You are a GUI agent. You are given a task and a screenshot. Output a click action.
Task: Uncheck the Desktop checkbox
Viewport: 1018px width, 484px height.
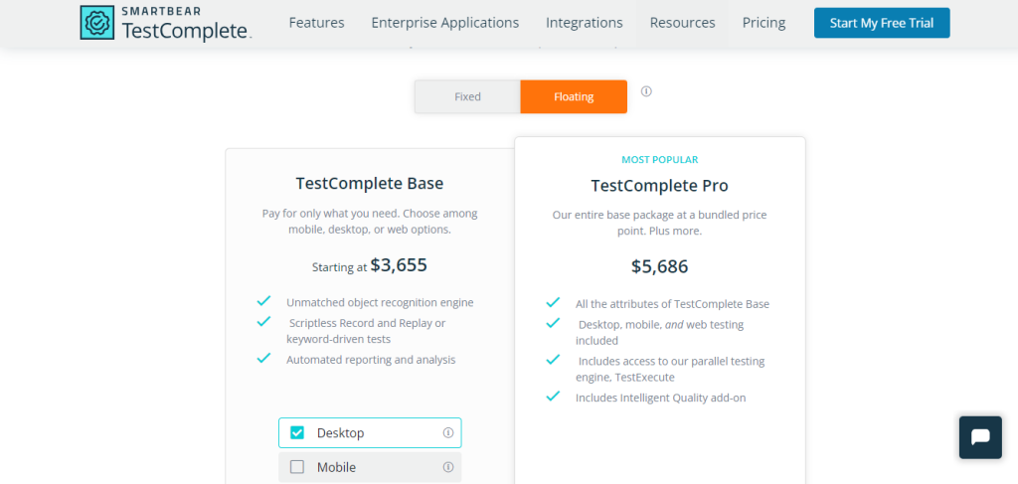coord(296,432)
